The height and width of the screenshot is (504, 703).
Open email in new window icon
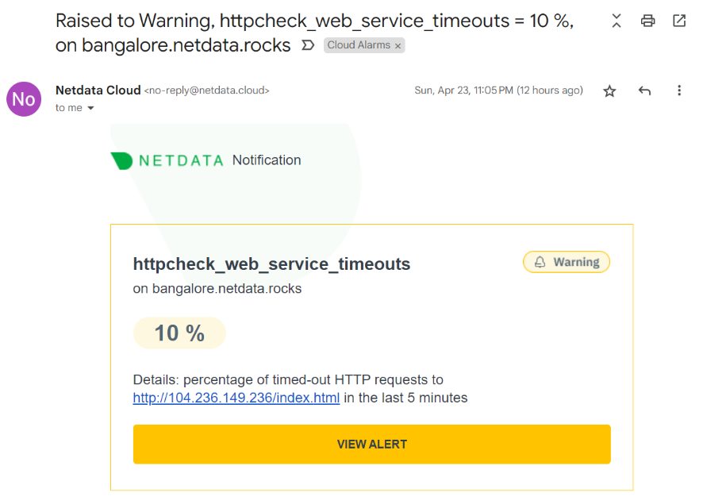pyautogui.click(x=679, y=21)
